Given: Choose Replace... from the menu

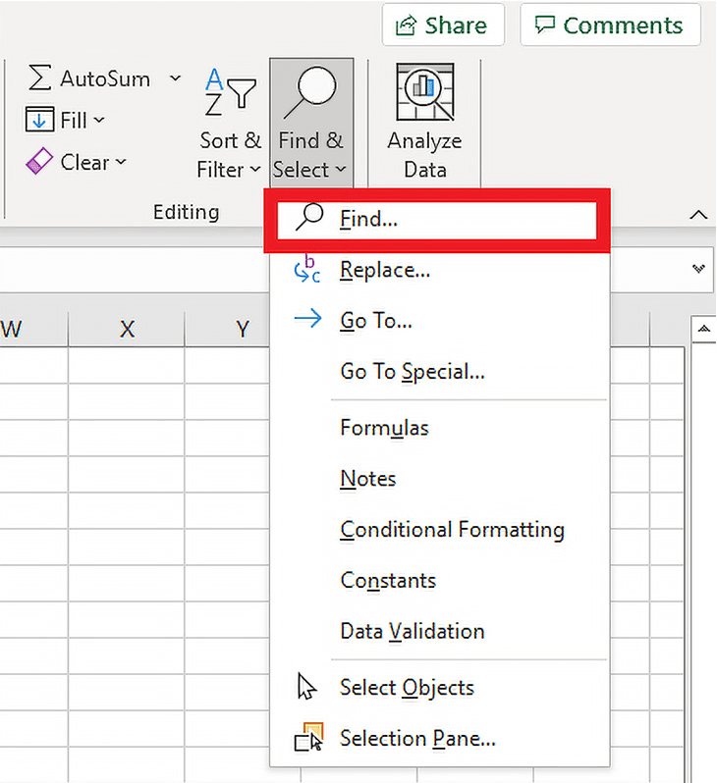Looking at the screenshot, I should coord(439,271).
